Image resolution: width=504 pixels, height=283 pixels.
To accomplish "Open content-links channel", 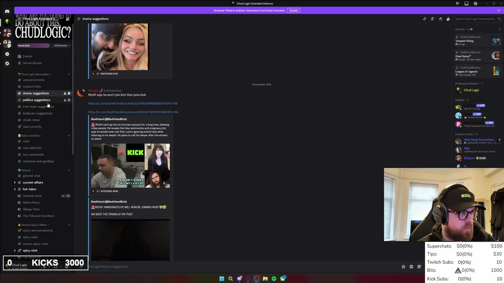I will point(31,86).
